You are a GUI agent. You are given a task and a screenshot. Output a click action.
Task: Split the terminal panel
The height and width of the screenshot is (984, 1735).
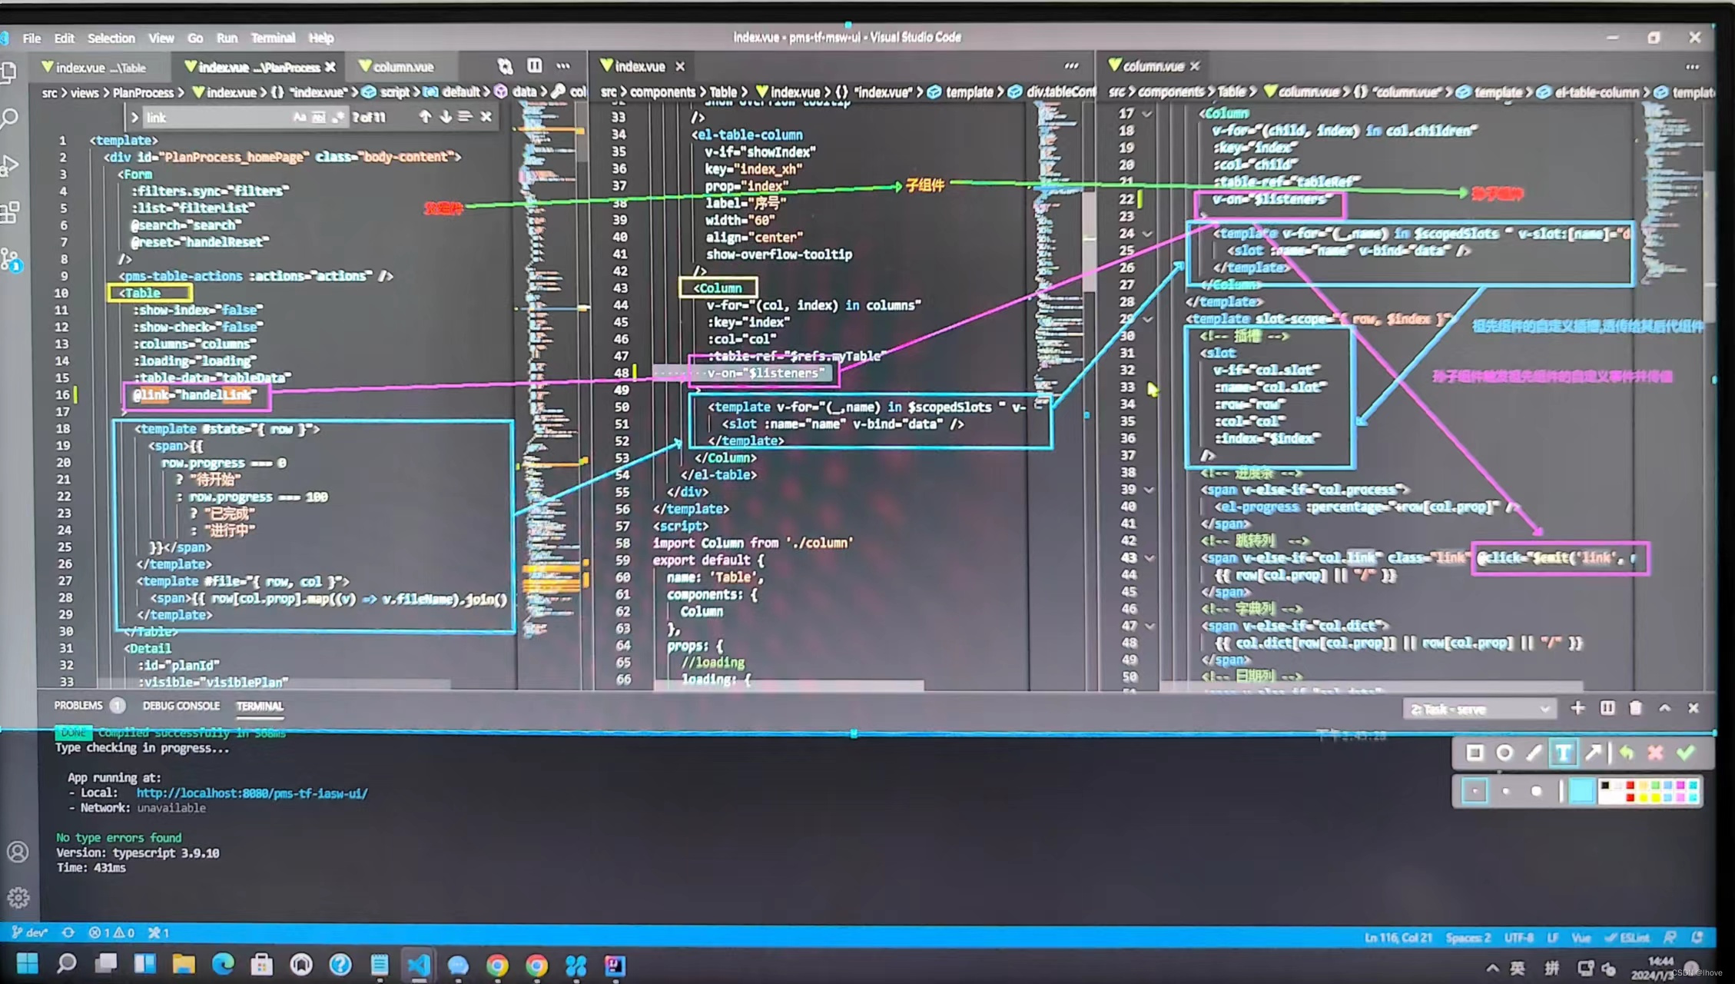1607,708
